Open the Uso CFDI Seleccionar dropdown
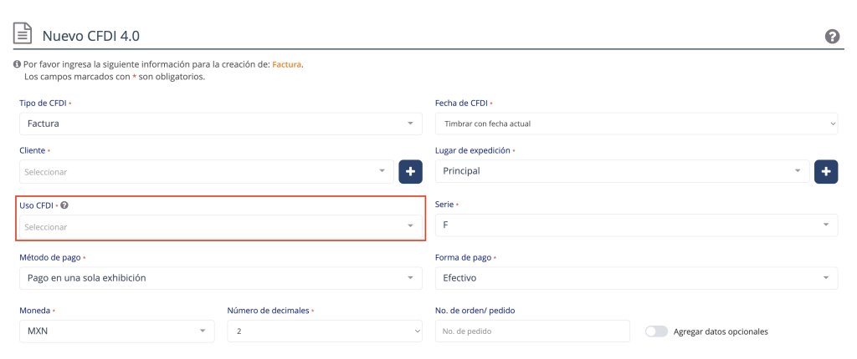857x359 pixels. click(x=221, y=226)
